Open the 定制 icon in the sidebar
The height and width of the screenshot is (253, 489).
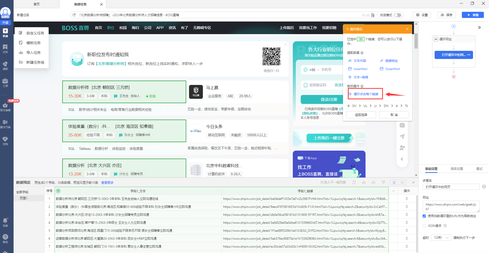[5, 141]
